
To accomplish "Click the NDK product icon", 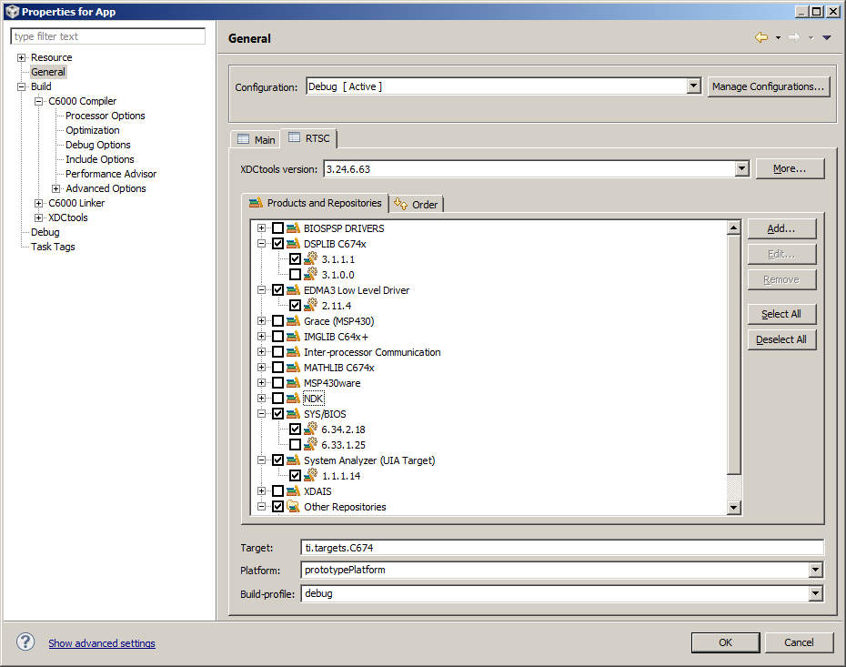I will coord(293,399).
